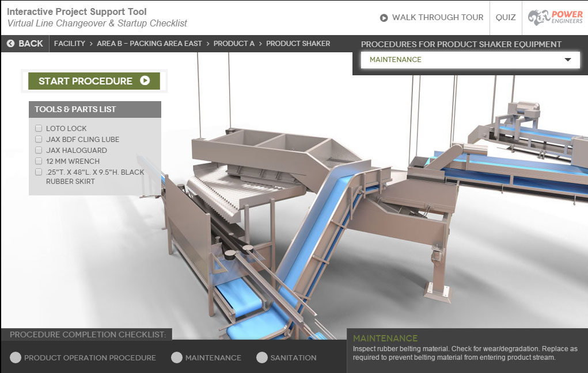Open the QUIZ link
The image size is (588, 373).
(506, 17)
